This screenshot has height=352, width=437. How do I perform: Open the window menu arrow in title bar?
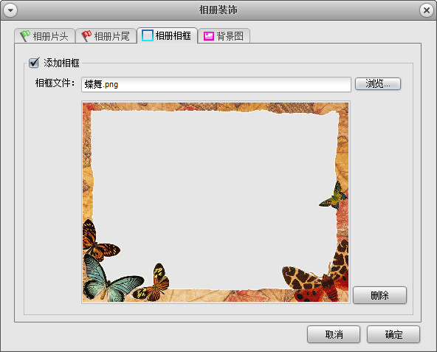(x=10, y=10)
